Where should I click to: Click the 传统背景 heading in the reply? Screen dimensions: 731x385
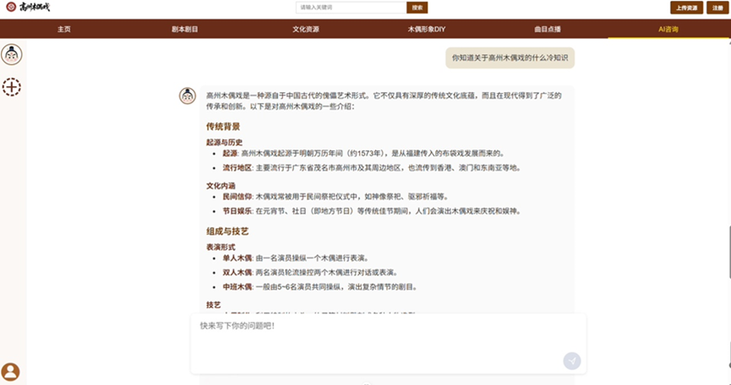click(223, 127)
